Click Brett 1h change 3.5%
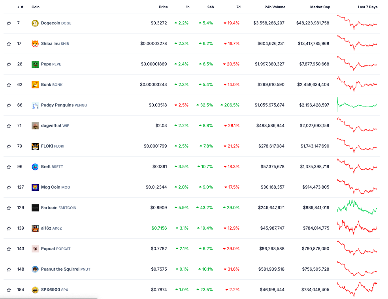The width and height of the screenshot is (388, 299). 181,167
